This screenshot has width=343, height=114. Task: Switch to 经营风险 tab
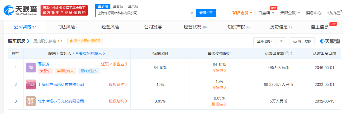point(110,27)
